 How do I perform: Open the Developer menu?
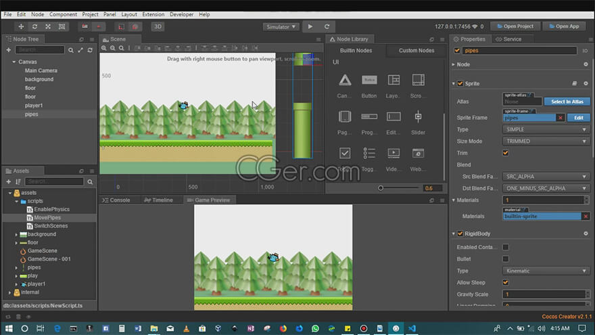[181, 14]
